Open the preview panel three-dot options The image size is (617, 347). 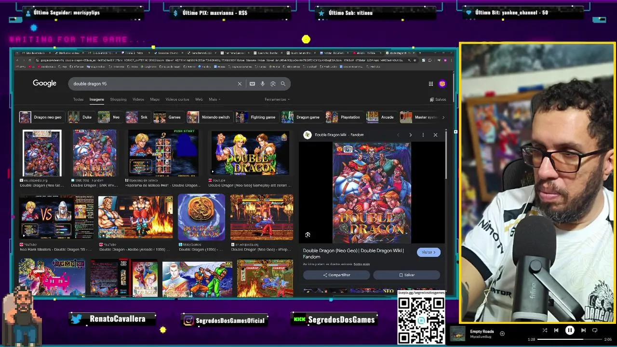[423, 135]
